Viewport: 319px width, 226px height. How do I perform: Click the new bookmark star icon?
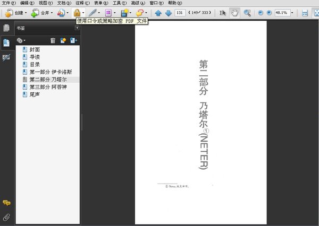[63, 41]
